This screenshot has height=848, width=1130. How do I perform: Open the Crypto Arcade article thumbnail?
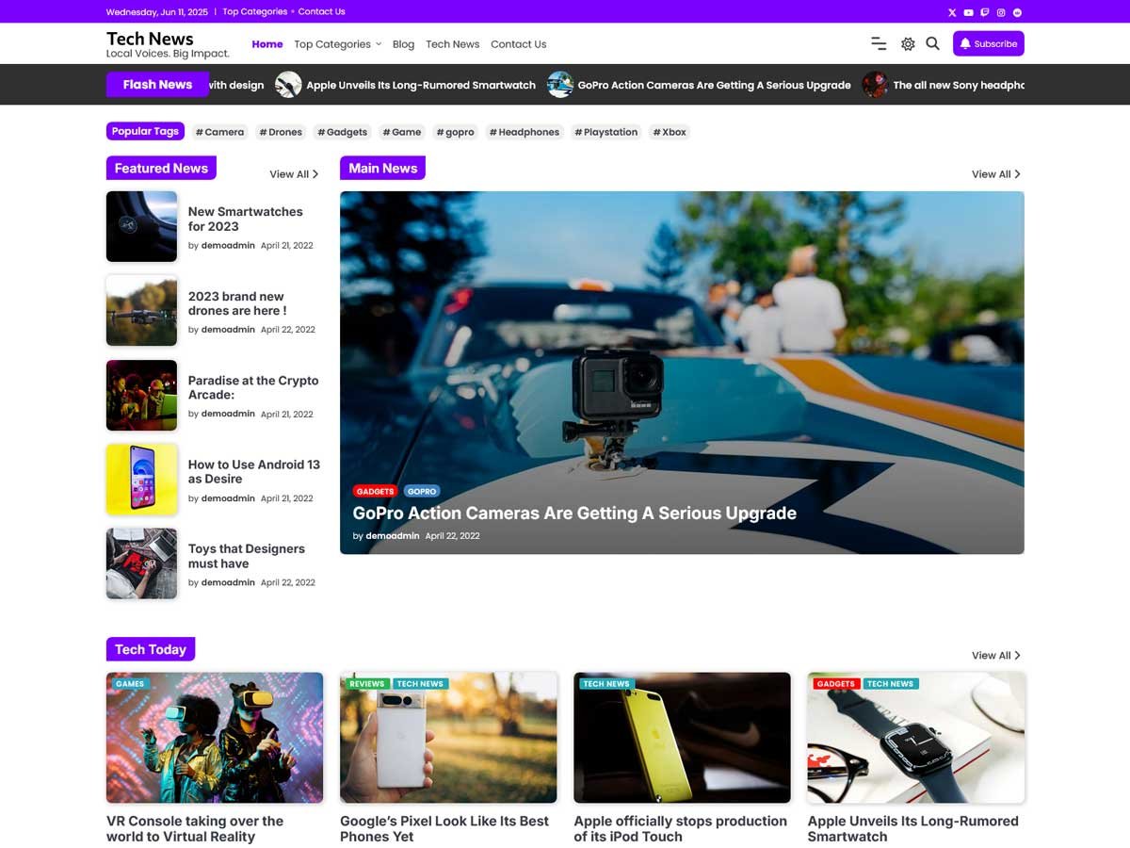point(141,395)
